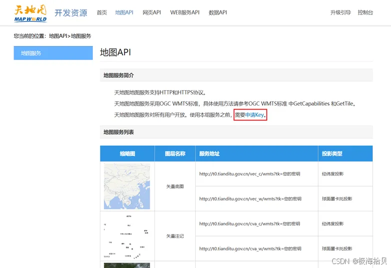
Task: Click the 开发资源 site title
Action: (71, 12)
